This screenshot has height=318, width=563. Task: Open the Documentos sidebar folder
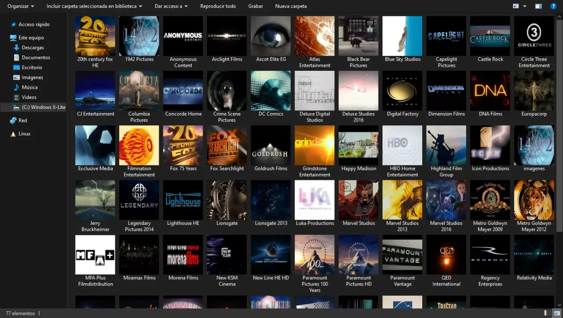click(x=36, y=58)
